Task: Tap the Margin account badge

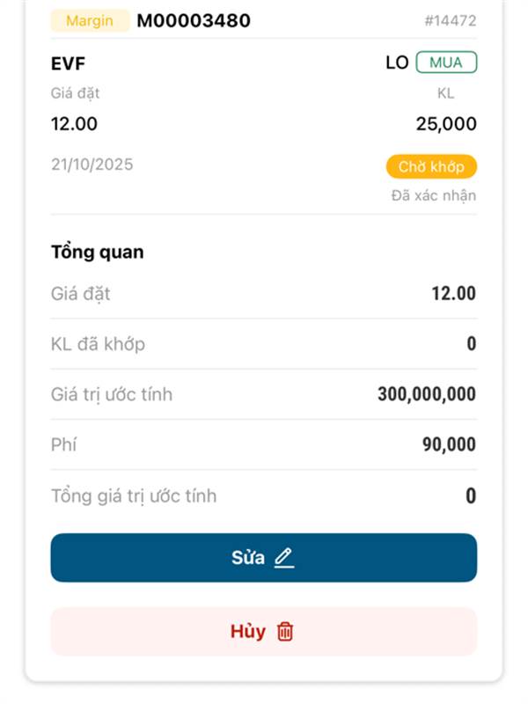Action: [x=90, y=20]
